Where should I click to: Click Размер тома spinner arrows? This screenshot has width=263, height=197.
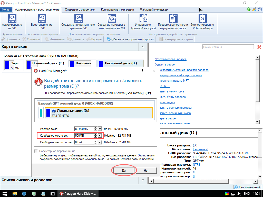96,129
